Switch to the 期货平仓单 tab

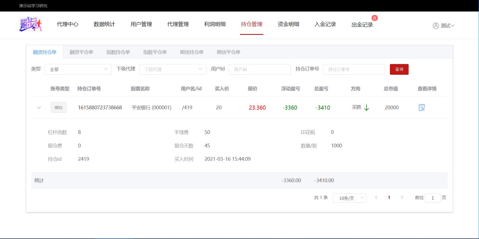click(229, 52)
